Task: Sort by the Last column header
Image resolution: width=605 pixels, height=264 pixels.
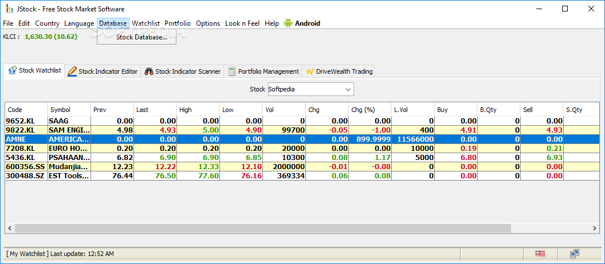Action: tap(155, 110)
